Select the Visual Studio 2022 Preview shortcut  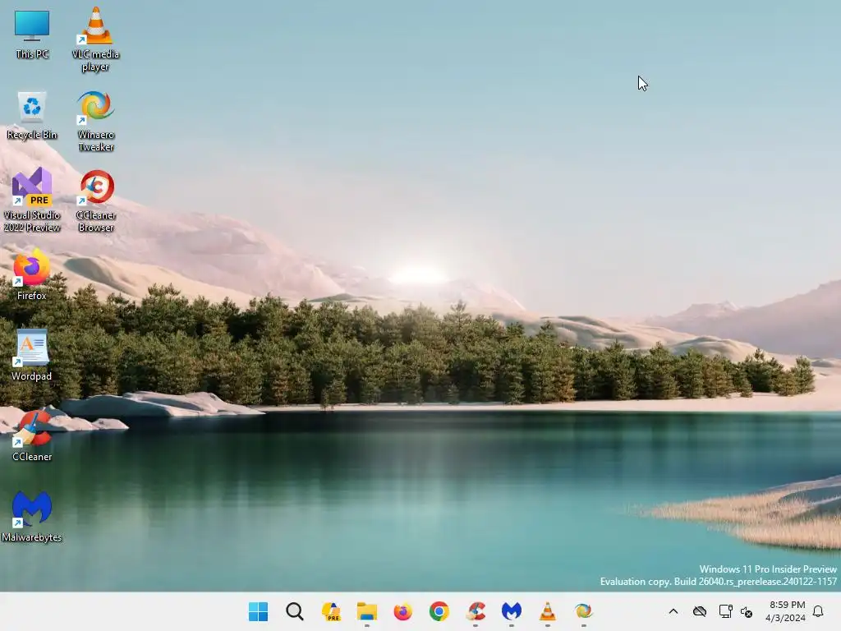pos(32,200)
